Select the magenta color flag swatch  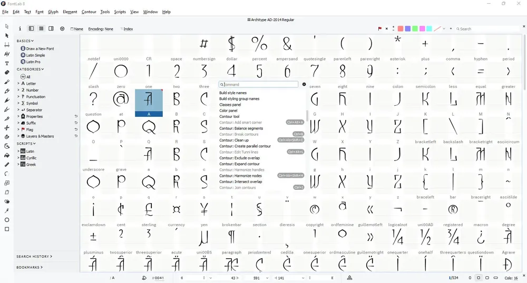[422, 29]
